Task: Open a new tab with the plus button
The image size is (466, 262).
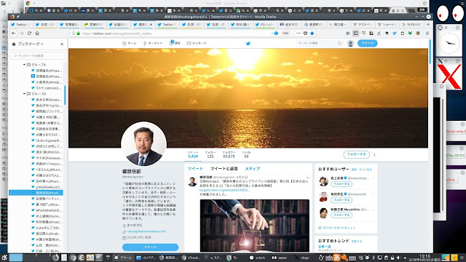Action: point(428,24)
